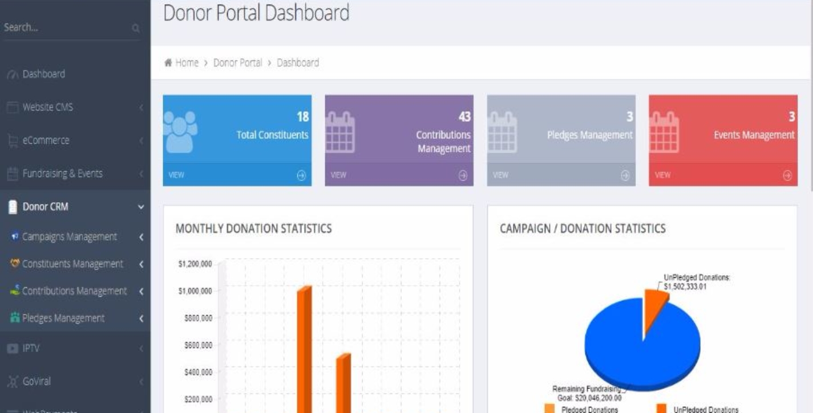Viewport: 813px width, 413px height.
Task: Click the tallest orange bar in monthly chart
Action: point(304,349)
